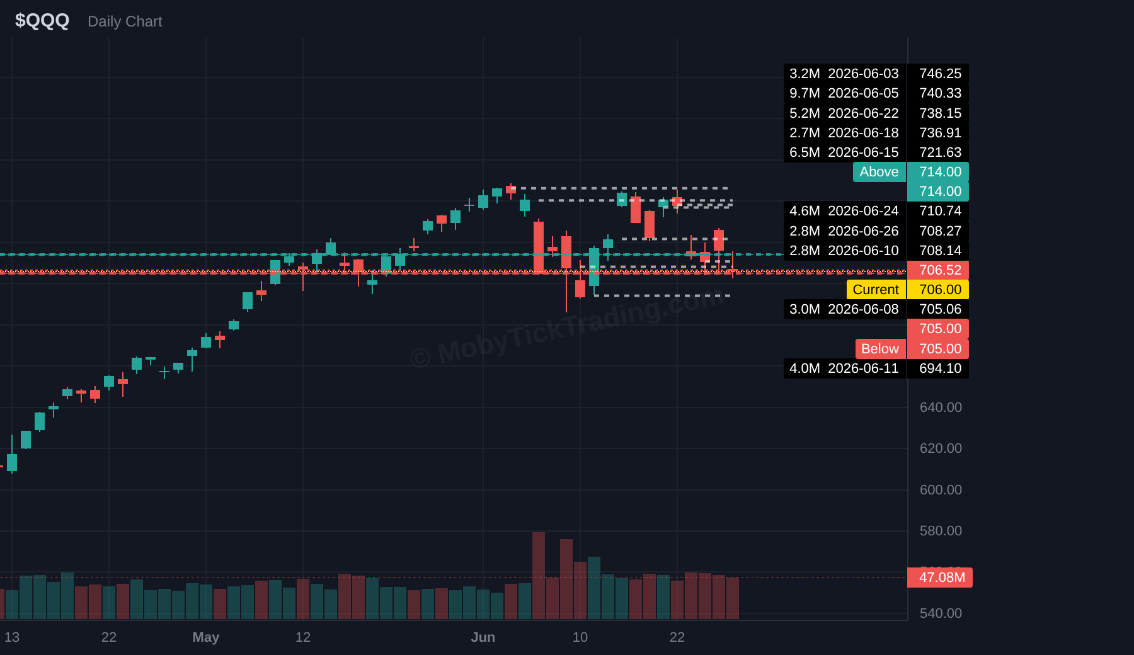Click the 2.7M 2026-06-18 level row
1134x655 pixels.
[x=876, y=133]
